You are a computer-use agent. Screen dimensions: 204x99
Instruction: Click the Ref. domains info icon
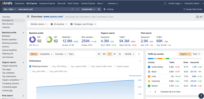click(93, 37)
